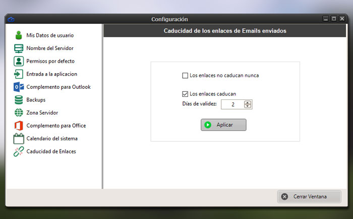Click the Cerrar Ventana button
This screenshot has height=219, width=353.
309,196
